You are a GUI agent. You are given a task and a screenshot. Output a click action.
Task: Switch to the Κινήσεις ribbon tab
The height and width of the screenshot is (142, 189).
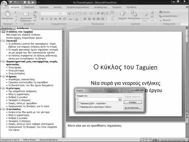58,7
